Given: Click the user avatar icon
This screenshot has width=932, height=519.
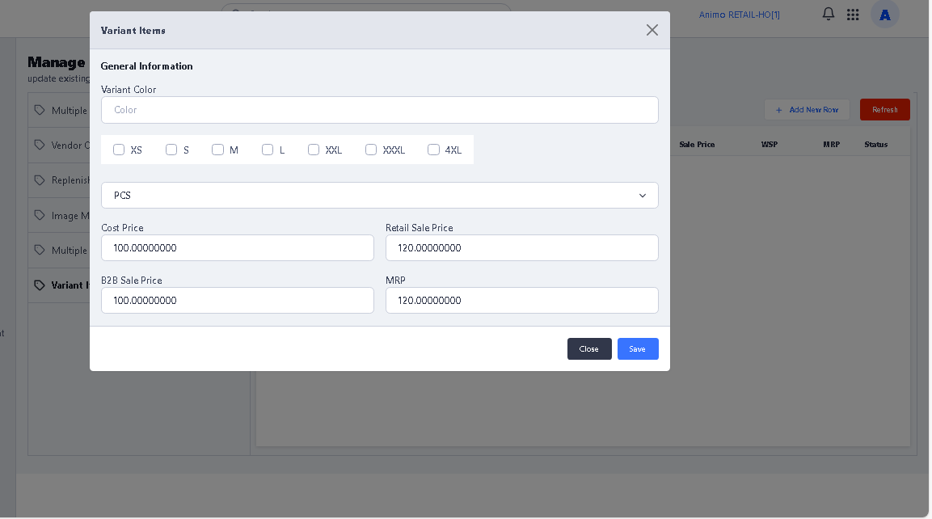Looking at the screenshot, I should click(884, 14).
